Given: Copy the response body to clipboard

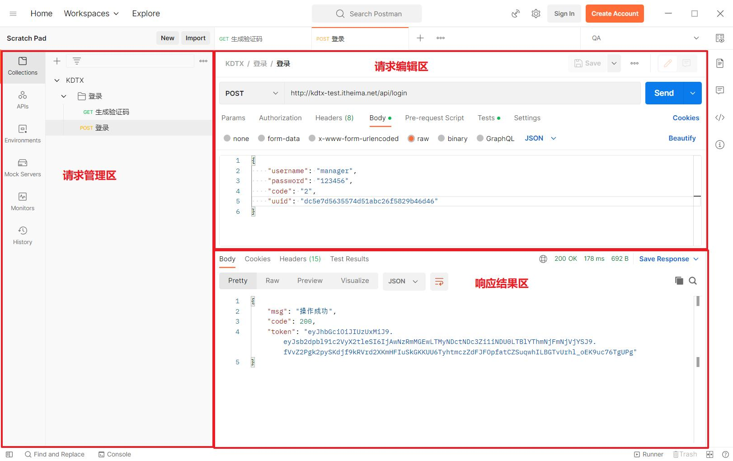Looking at the screenshot, I should pyautogui.click(x=679, y=281).
